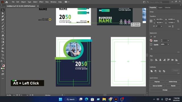182x102 pixels.
Task: Select the Curvature tool
Action: 3,20
